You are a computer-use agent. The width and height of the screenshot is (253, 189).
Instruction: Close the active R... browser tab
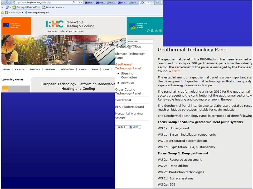(148, 3)
